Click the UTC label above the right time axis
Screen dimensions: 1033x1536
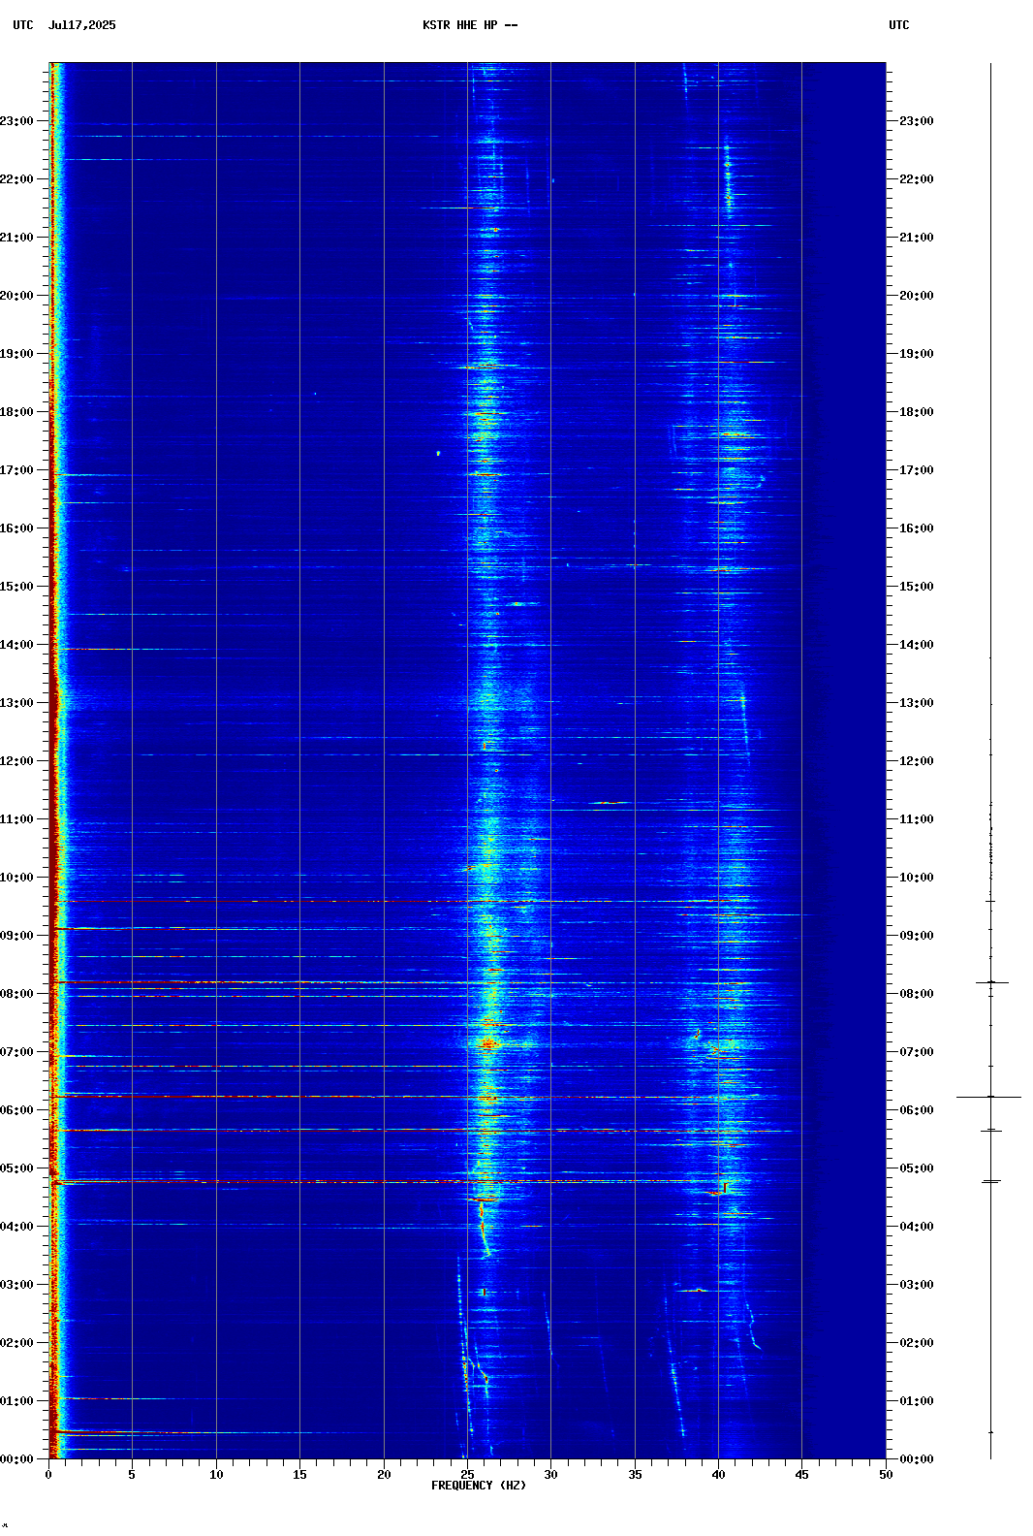pos(899,25)
